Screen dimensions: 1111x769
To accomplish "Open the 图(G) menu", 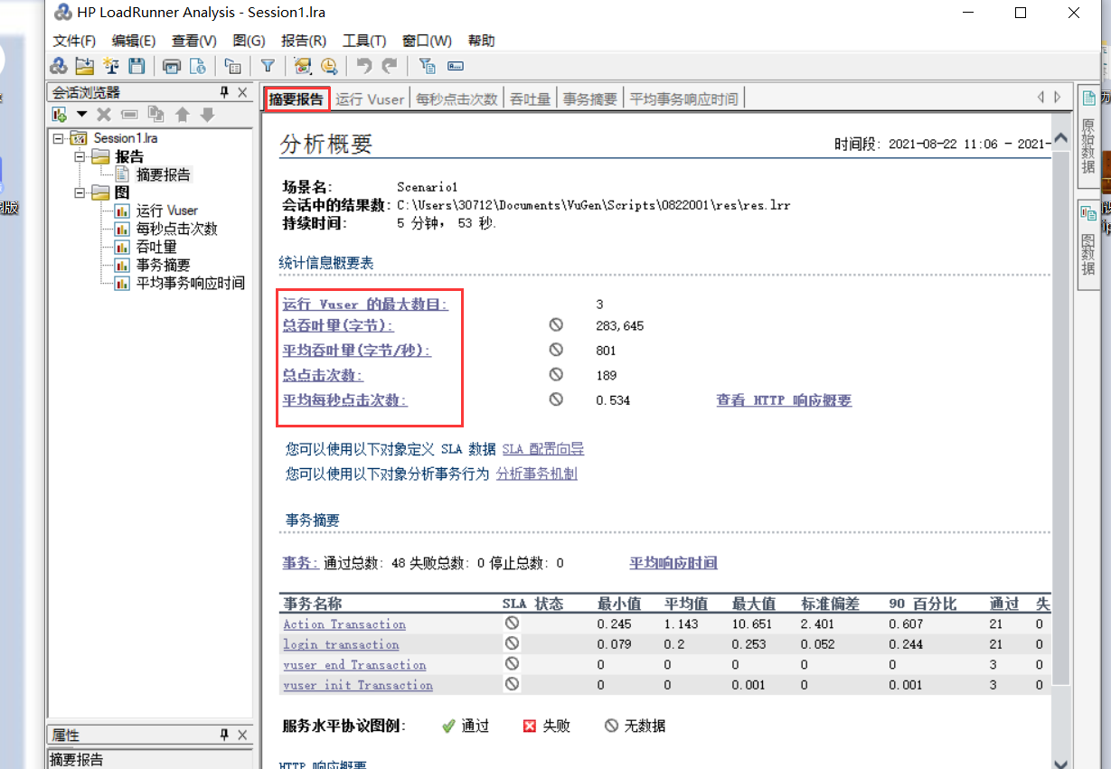I will (x=249, y=41).
